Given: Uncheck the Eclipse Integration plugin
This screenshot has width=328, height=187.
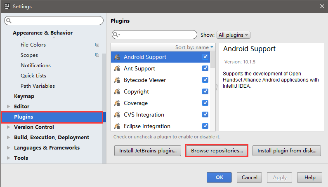Looking at the screenshot, I should (205, 126).
